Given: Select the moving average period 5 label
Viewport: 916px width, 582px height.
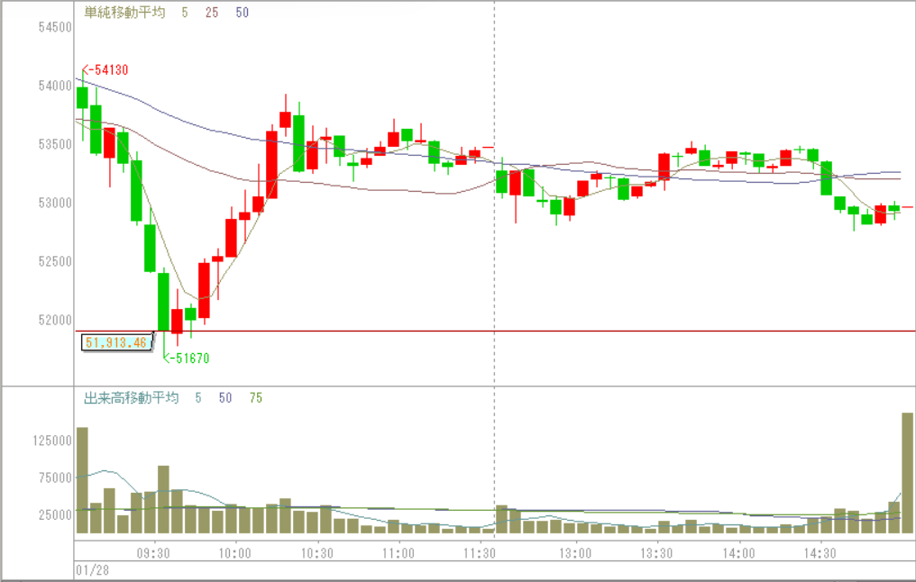Looking at the screenshot, I should [185, 13].
